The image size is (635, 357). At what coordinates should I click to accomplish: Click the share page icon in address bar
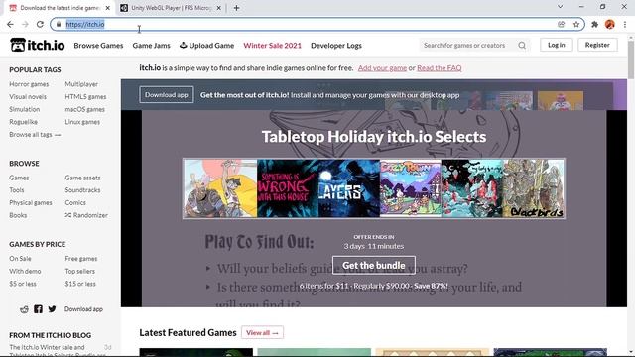tap(562, 24)
